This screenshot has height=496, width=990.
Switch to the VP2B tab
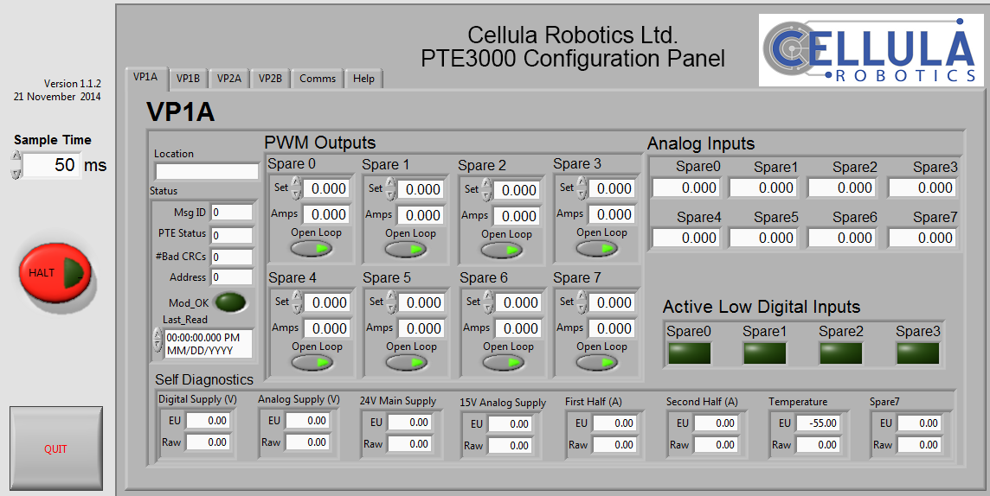270,79
